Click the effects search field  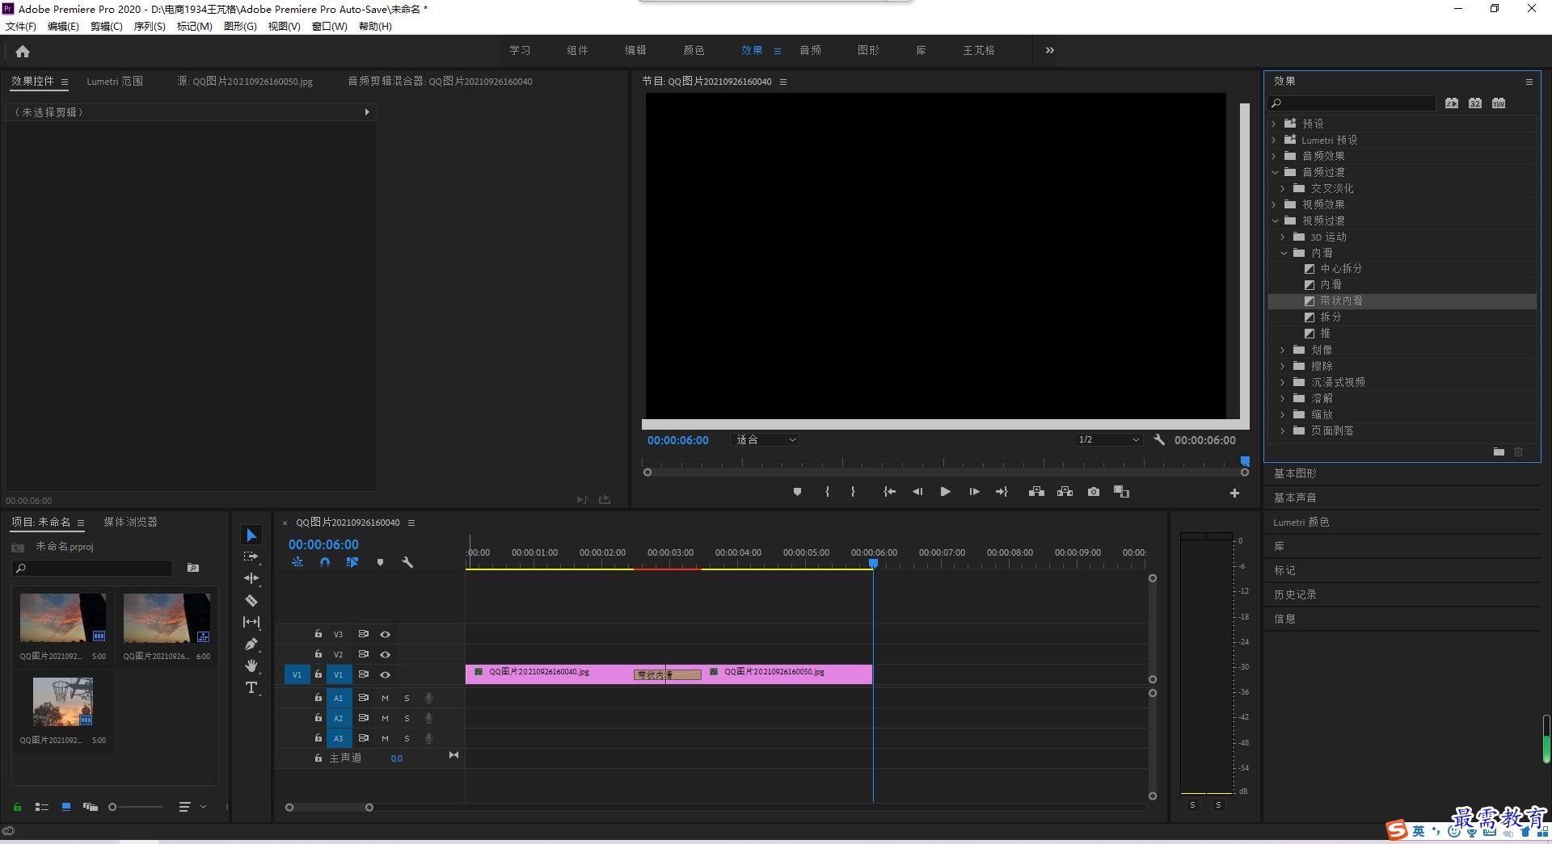point(1352,103)
